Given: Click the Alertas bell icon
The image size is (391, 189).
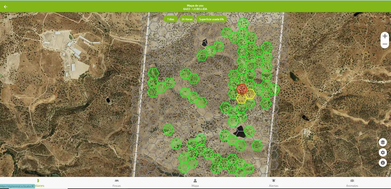Looking at the screenshot, I should tap(273, 181).
